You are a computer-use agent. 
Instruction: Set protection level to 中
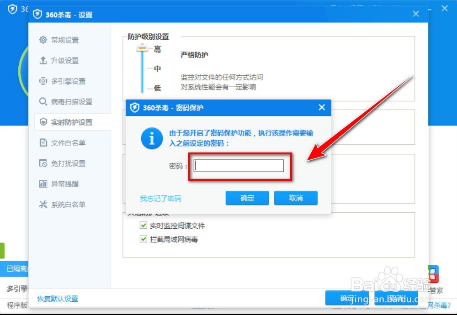[157, 68]
